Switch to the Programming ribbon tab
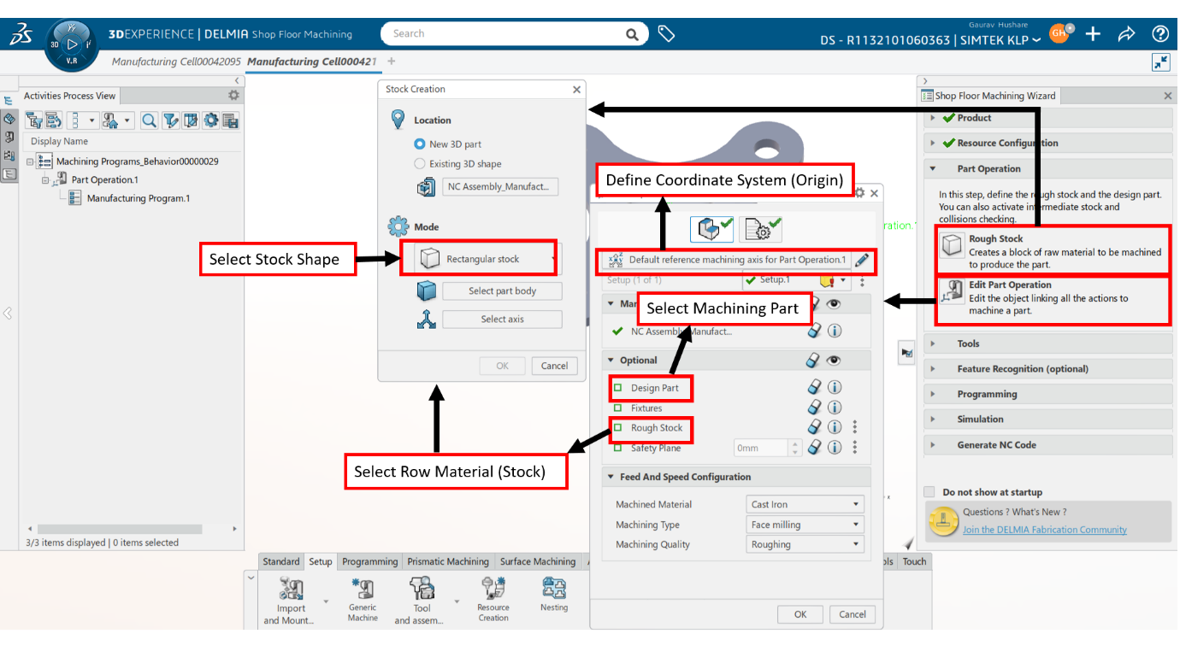The image size is (1180, 663). 369,561
